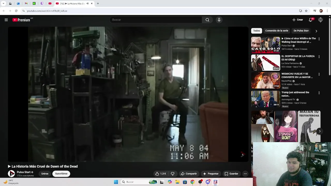This screenshot has height=186, width=331.
Task: Show more filter chips with arrow
Action: pos(316,31)
